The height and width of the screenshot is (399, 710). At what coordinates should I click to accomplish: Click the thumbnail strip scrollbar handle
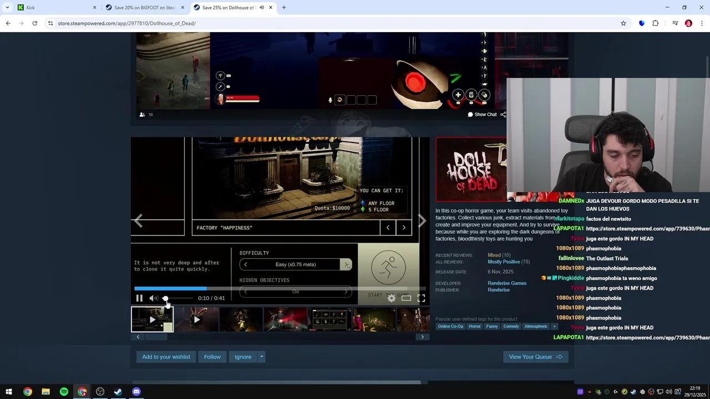point(156,337)
